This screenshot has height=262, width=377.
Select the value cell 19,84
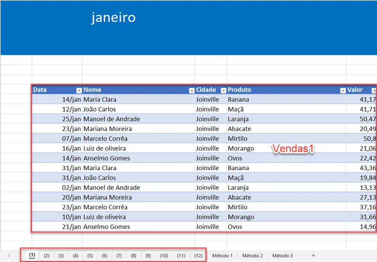click(x=361, y=177)
